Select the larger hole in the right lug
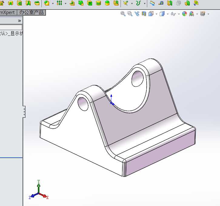Image resolution: width=220 pixels, height=206 pixels. [x=137, y=79]
